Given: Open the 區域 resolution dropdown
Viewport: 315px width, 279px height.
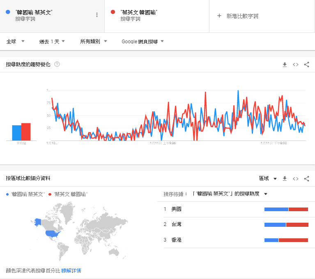Looking at the screenshot, I should [268, 178].
